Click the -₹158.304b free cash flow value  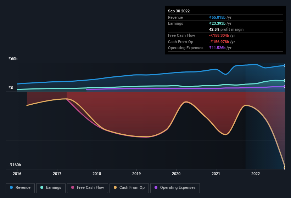click(x=219, y=35)
